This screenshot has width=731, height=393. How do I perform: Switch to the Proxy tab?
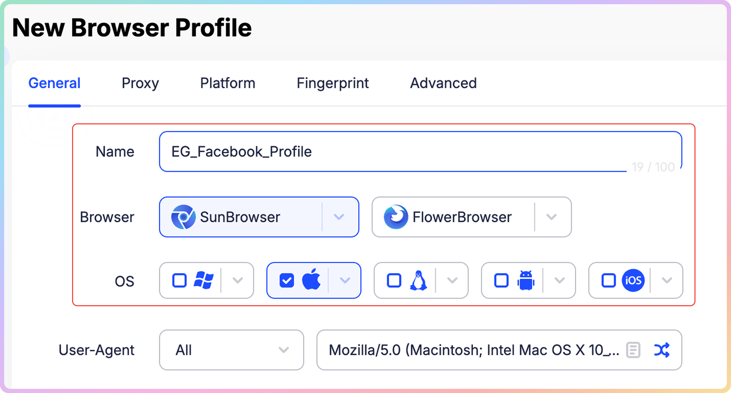(140, 83)
